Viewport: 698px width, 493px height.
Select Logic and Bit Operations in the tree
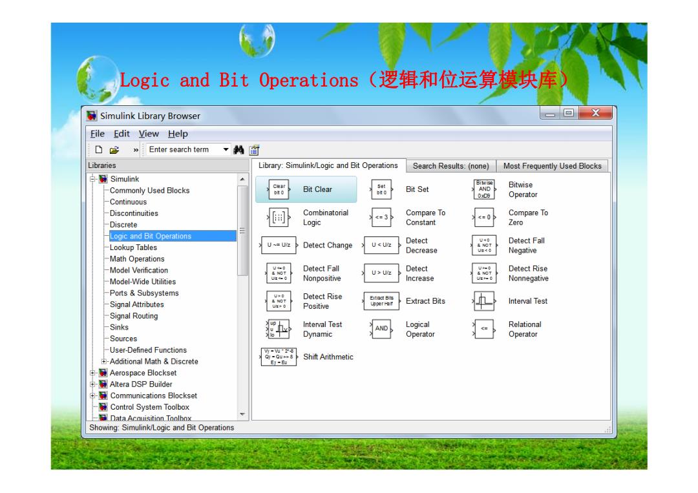[x=173, y=236]
